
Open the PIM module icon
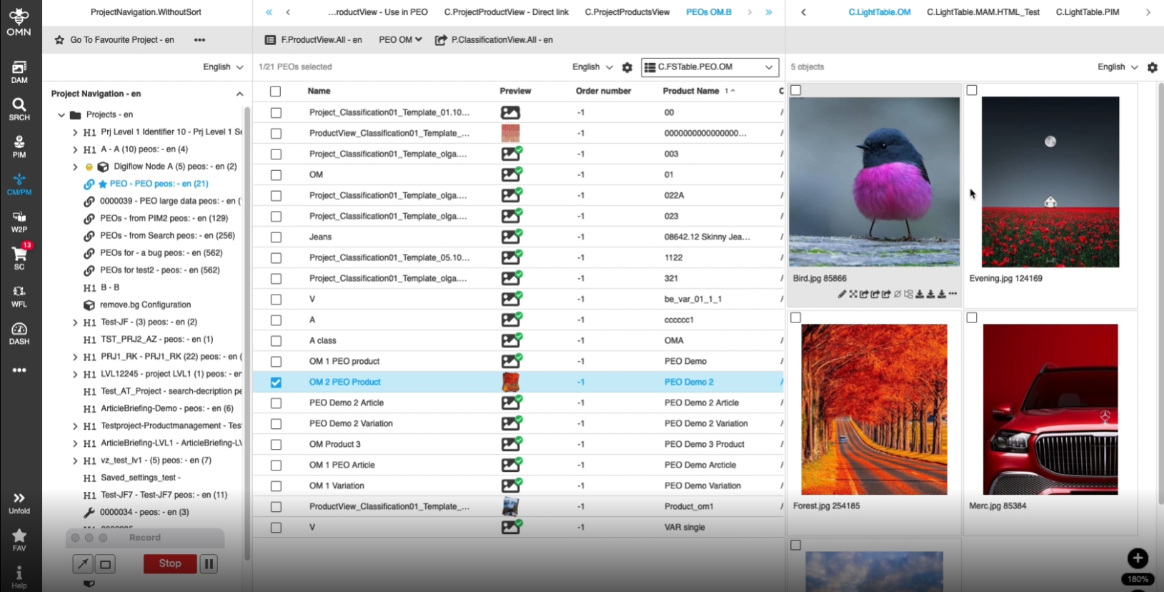19,147
